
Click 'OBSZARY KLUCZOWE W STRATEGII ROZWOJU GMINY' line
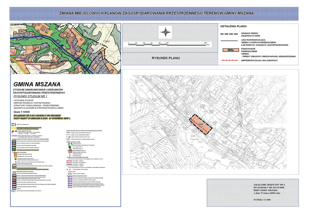39,108
